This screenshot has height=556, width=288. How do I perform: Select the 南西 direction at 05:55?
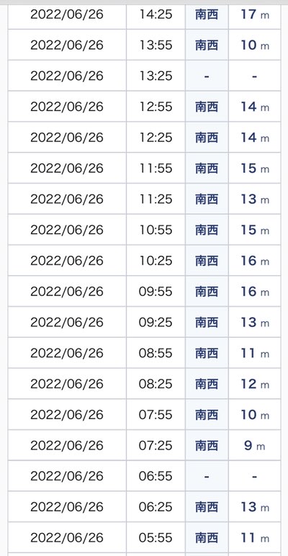pyautogui.click(x=207, y=537)
